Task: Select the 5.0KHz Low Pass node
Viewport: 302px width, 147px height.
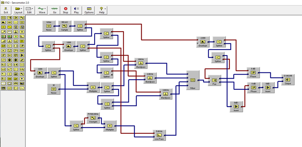Action: tap(159, 135)
